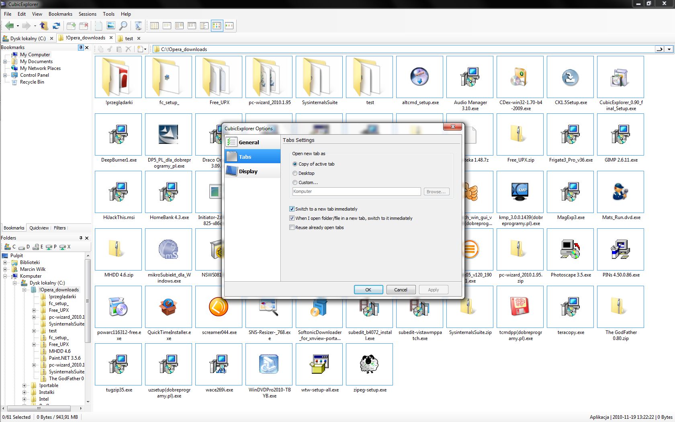Switch to list view mode

(180, 26)
